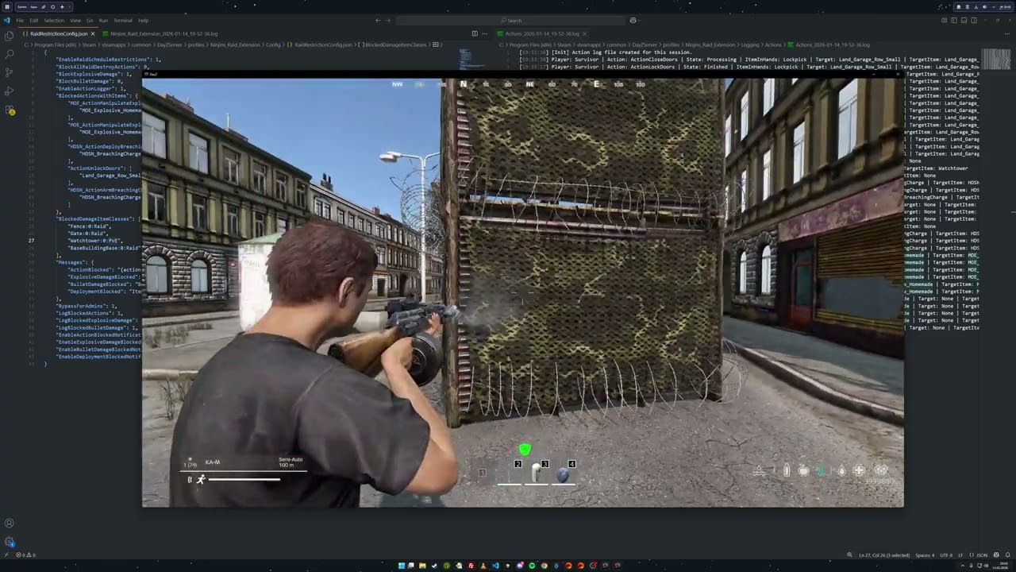The height and width of the screenshot is (572, 1016).
Task: Open the Source Control view
Action: pyautogui.click(x=9, y=73)
